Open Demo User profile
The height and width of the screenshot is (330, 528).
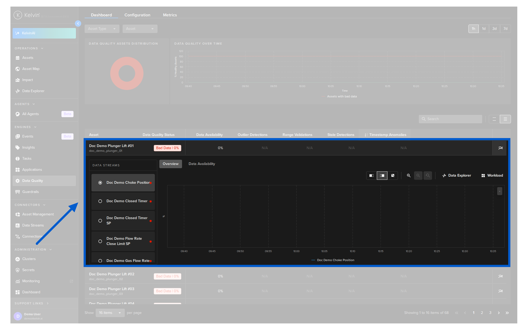[x=44, y=316]
